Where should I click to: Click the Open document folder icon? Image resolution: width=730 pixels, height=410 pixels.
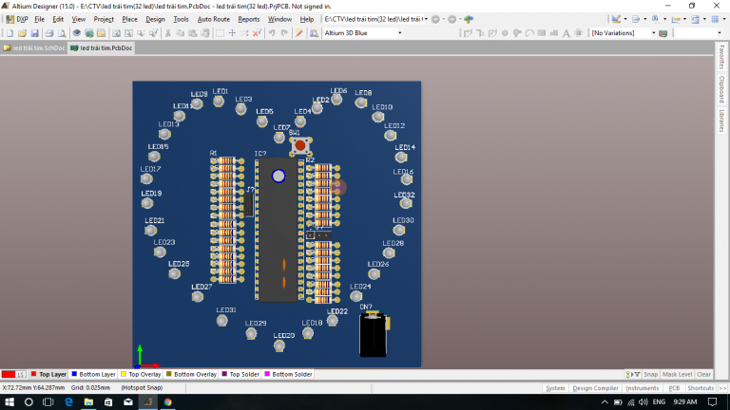(x=20, y=32)
